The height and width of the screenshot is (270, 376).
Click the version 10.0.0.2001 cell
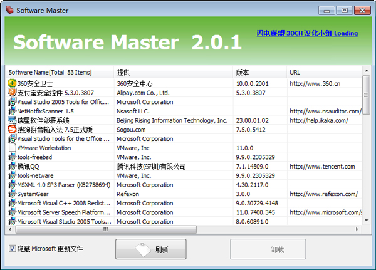253,84
